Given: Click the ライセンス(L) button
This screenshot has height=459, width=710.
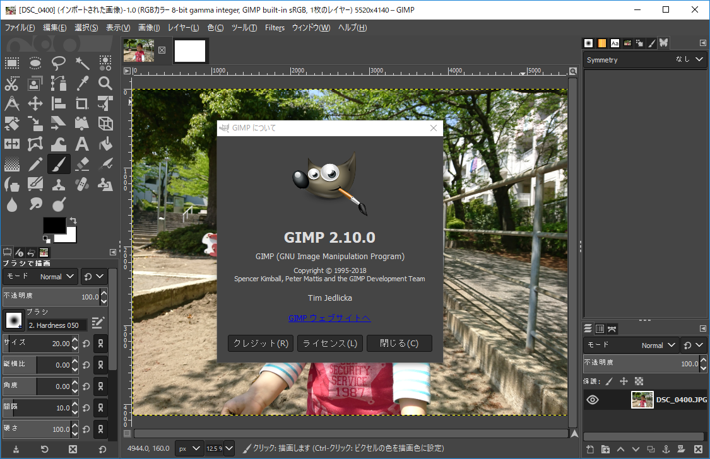Looking at the screenshot, I should pos(330,343).
